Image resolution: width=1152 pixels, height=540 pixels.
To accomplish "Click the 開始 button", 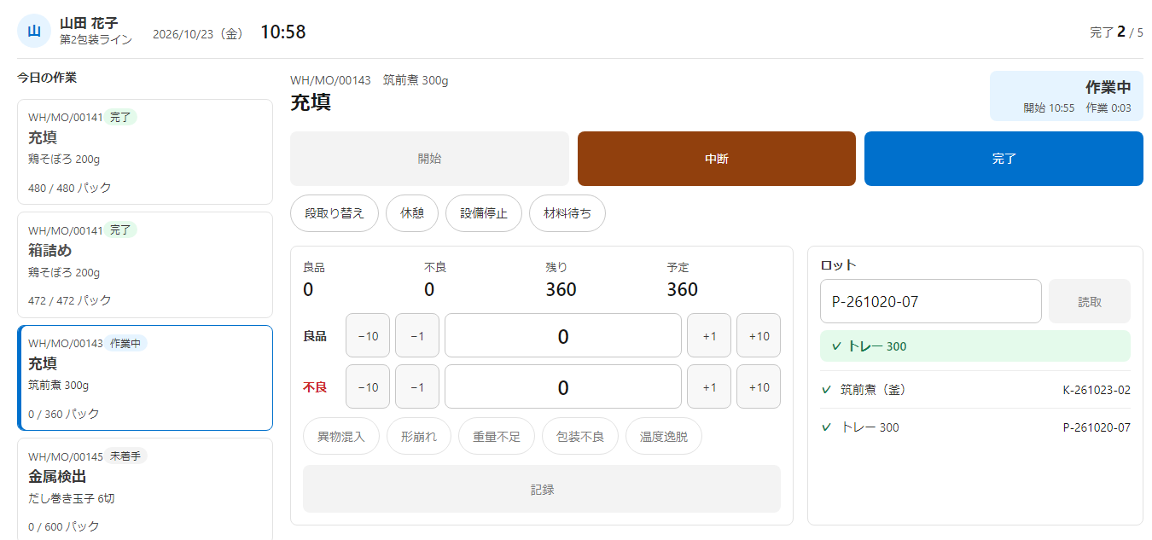I will 429,159.
